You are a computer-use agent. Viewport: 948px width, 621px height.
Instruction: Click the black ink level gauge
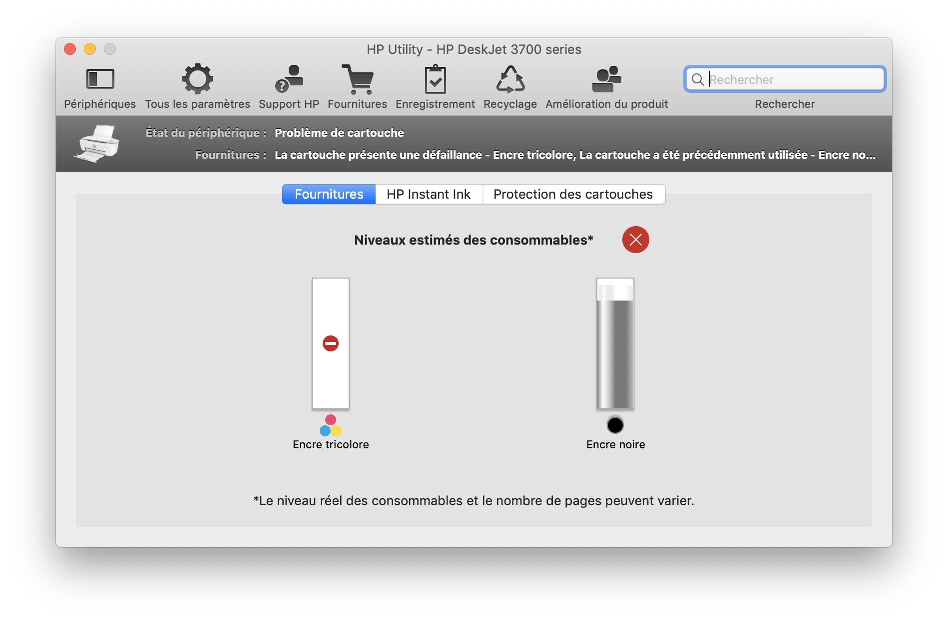(615, 343)
